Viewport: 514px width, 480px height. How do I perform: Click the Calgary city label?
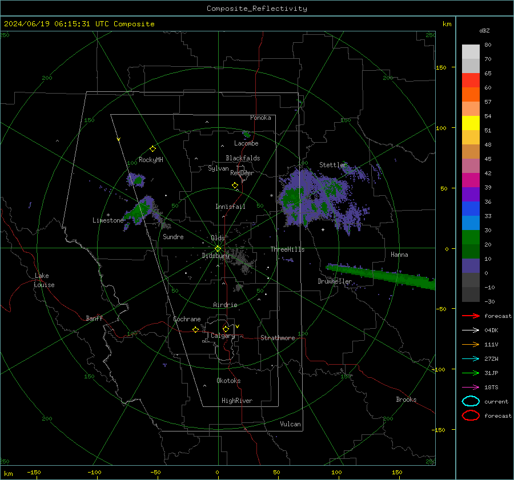point(223,336)
